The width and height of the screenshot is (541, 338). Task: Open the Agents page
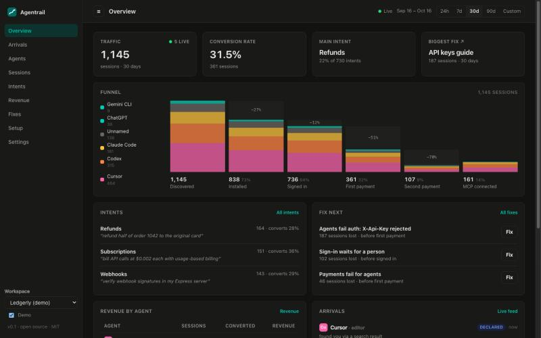(x=41, y=59)
